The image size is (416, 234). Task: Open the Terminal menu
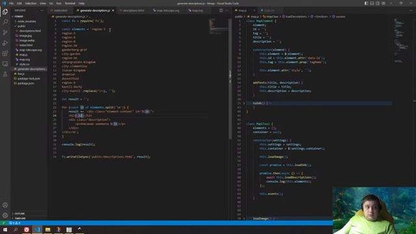pos(70,3)
